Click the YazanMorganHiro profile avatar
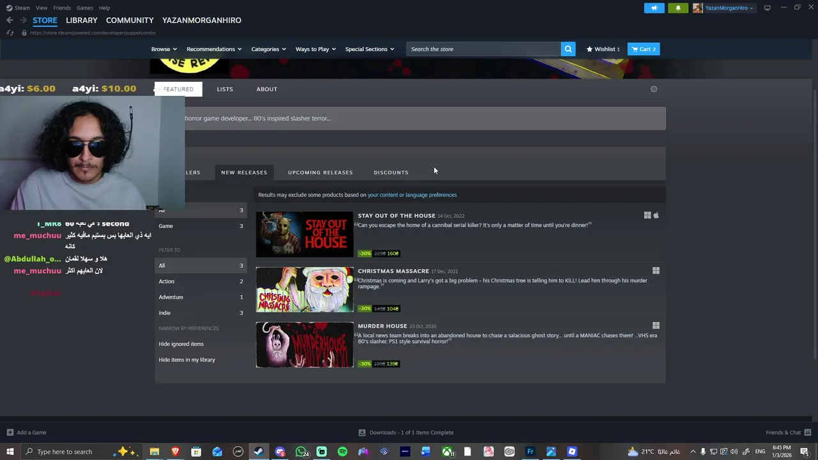The height and width of the screenshot is (460, 818). click(x=697, y=8)
